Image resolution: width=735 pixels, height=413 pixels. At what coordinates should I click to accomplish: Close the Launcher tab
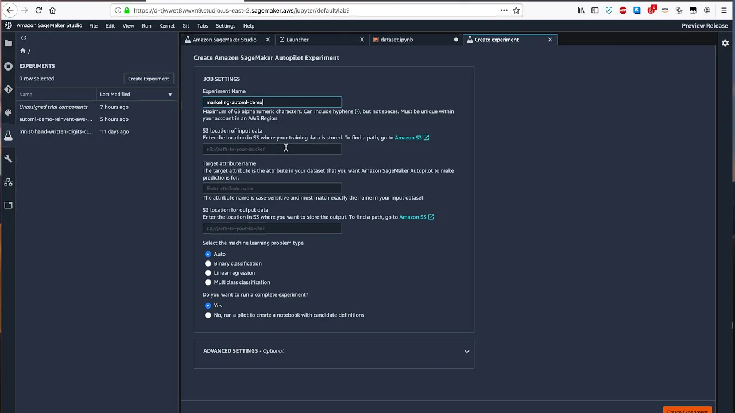362,40
